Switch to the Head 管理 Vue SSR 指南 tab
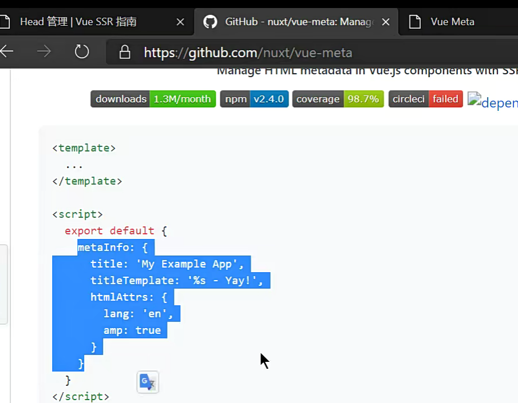The image size is (518, 403). pyautogui.click(x=80, y=22)
